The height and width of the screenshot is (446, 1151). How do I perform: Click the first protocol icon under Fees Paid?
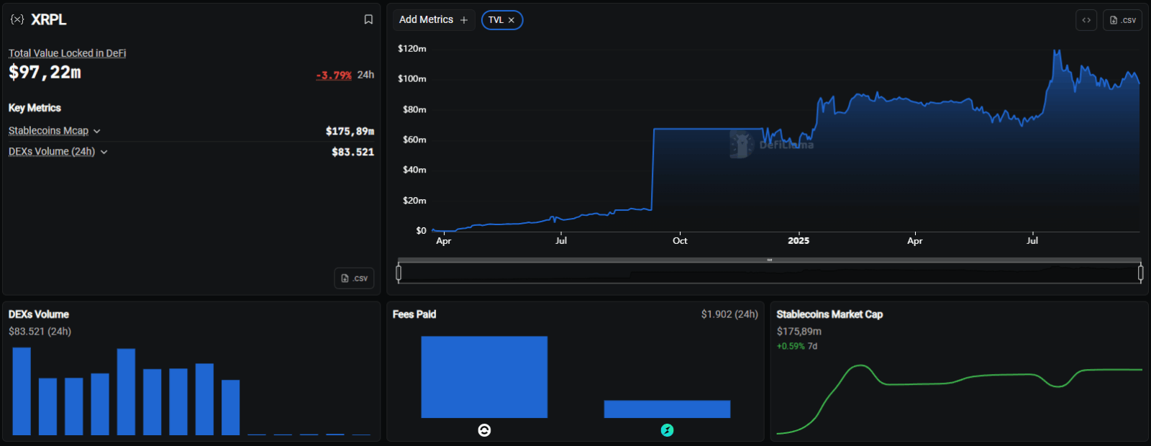click(x=484, y=430)
